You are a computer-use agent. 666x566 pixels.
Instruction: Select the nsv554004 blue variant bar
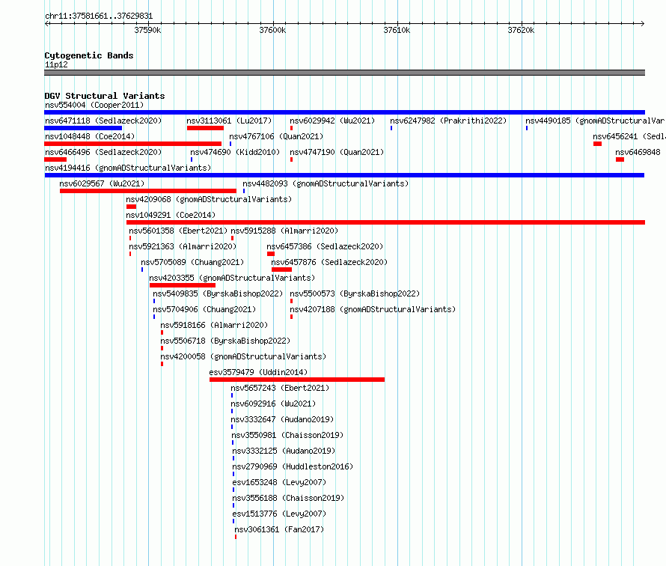pos(344,112)
